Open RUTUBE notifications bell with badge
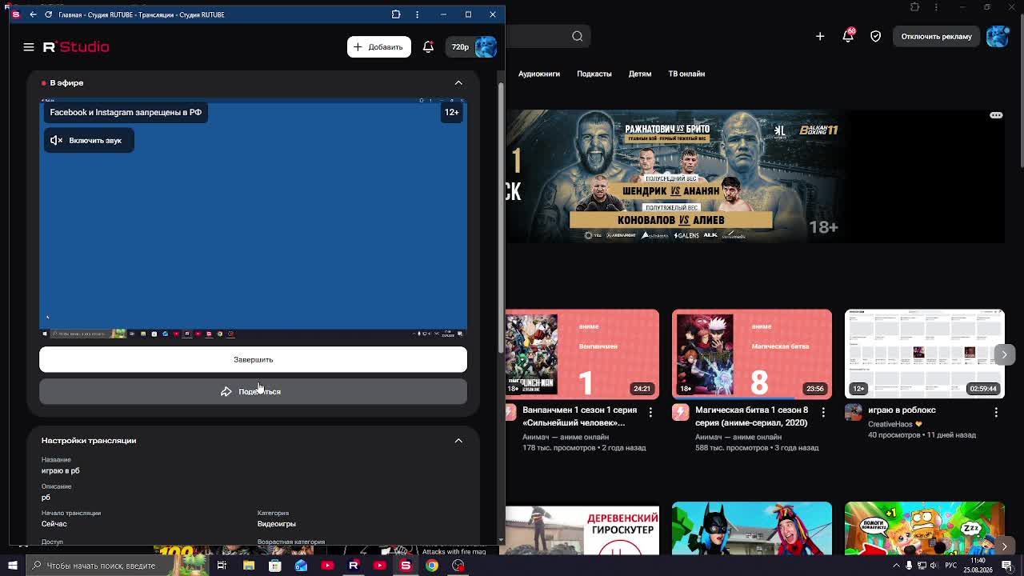The image size is (1024, 576). click(848, 35)
